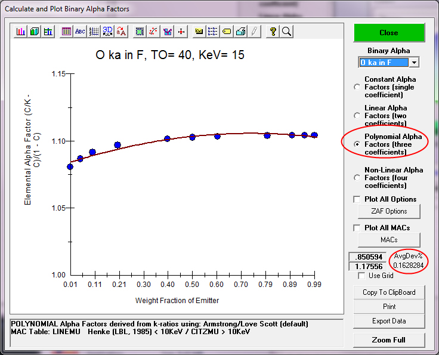Click the bar chart gallery icon

pyautogui.click(x=21, y=32)
